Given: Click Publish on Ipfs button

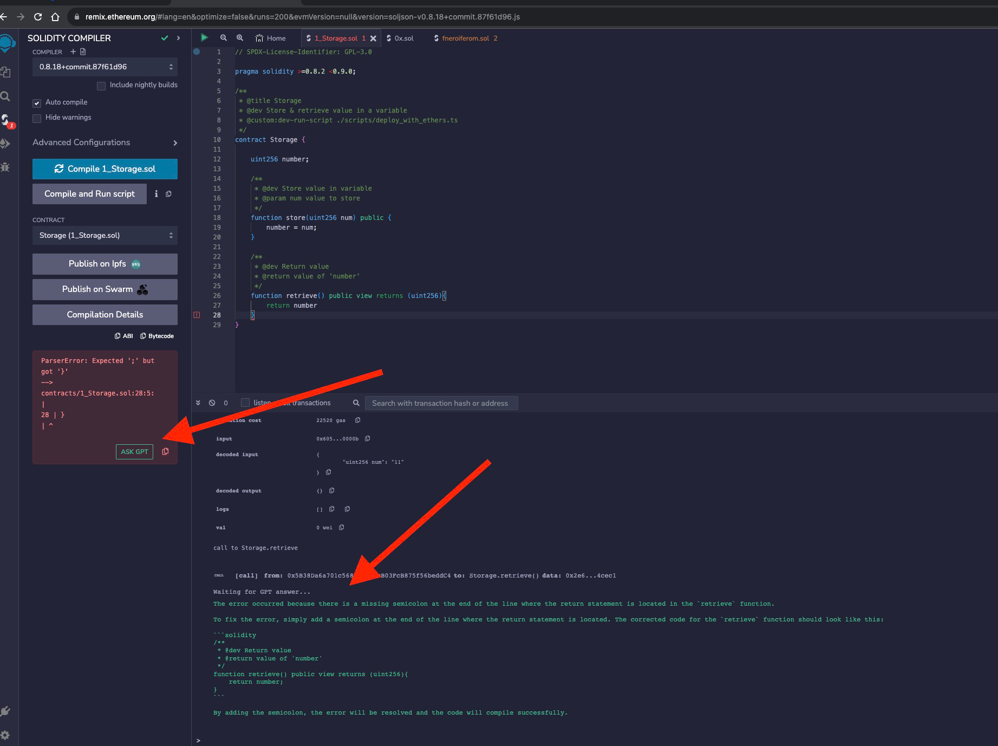Looking at the screenshot, I should [x=105, y=264].
